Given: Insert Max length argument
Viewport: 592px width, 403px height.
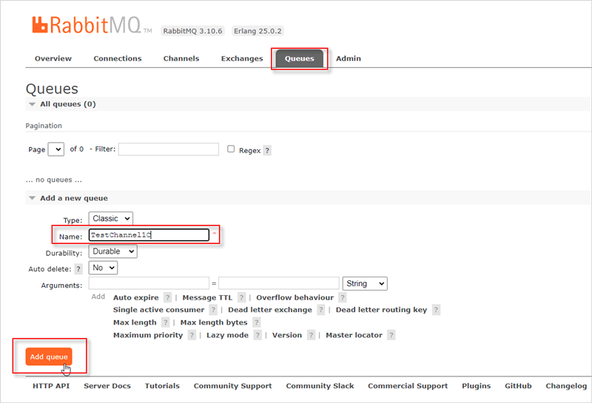Looking at the screenshot, I should (135, 322).
